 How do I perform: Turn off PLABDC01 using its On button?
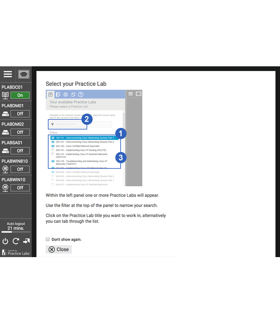point(20,95)
